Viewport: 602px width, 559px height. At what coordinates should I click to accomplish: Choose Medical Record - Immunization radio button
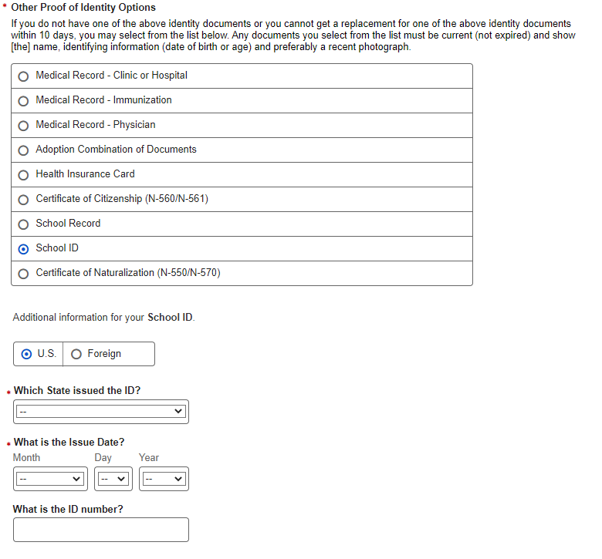pos(24,101)
